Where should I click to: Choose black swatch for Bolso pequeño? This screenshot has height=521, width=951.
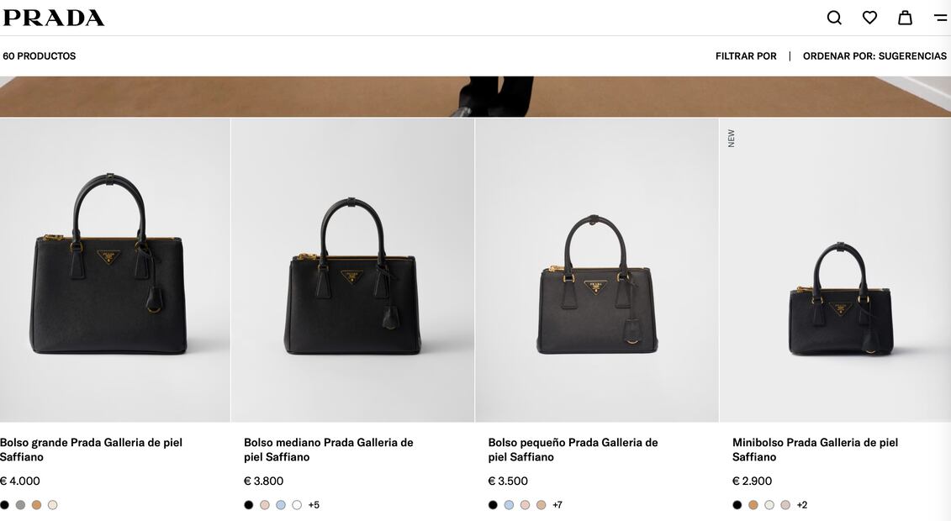493,505
